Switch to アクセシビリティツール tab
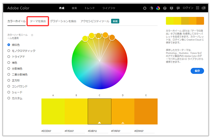211x140 pixels. [x=95, y=21]
